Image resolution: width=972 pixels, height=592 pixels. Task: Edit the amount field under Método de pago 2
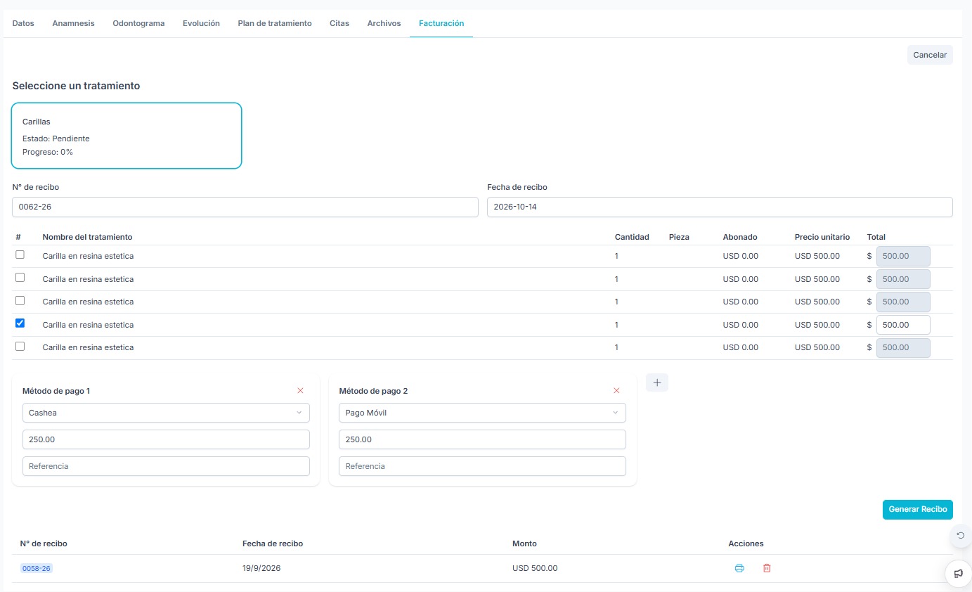pos(482,439)
